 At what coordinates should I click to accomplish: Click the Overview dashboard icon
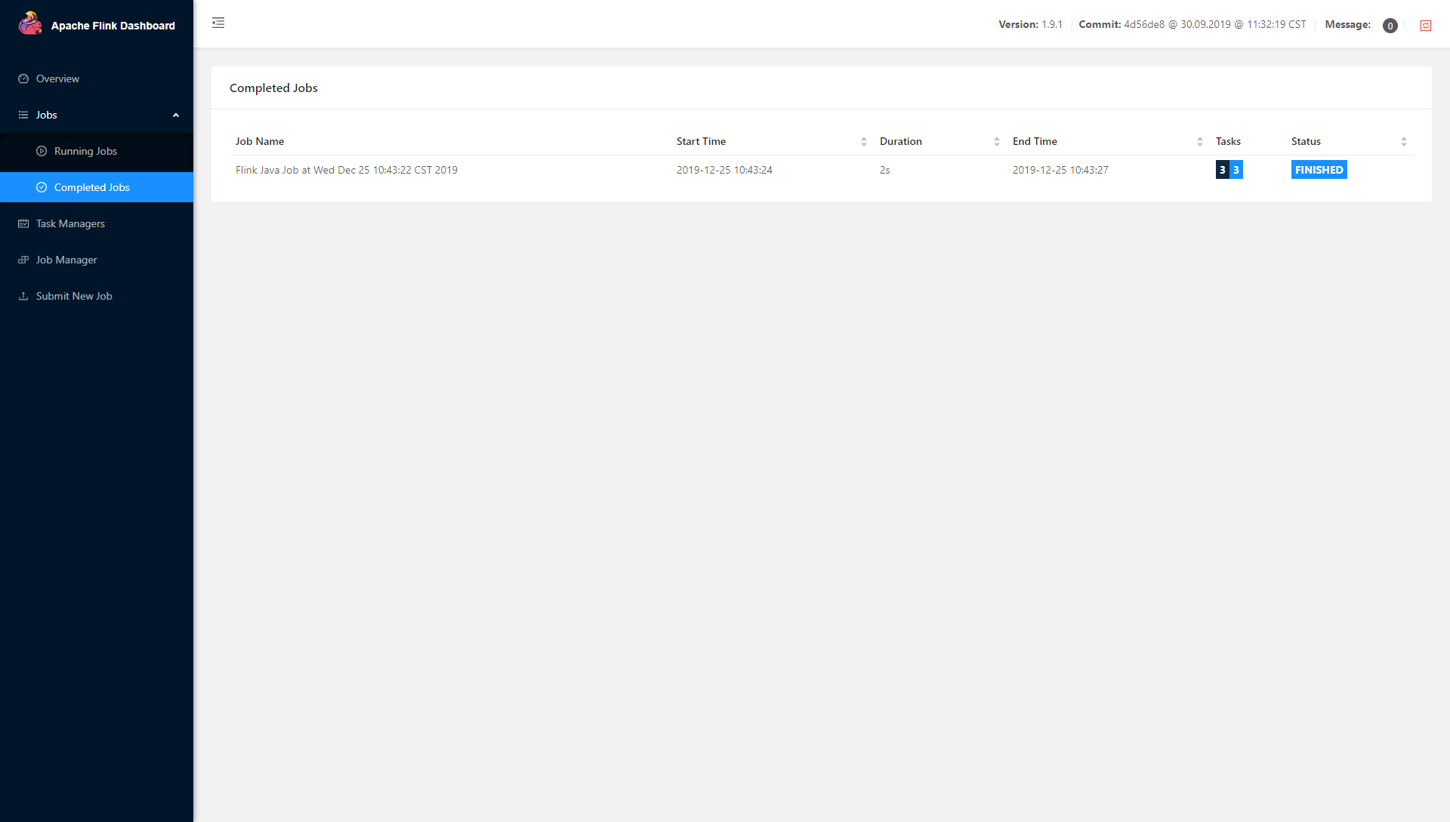pyautogui.click(x=23, y=79)
